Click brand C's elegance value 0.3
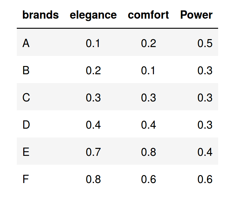Viewport: 241px width, 209px height. click(93, 98)
